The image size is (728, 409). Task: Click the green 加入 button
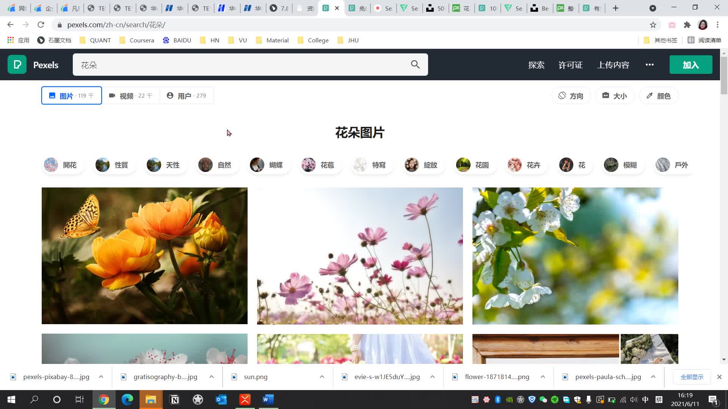(x=691, y=65)
